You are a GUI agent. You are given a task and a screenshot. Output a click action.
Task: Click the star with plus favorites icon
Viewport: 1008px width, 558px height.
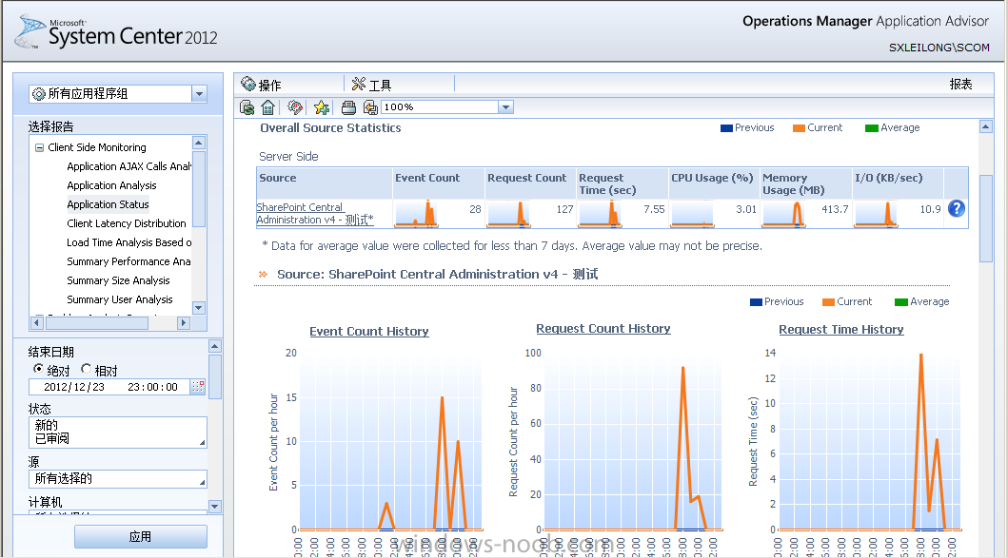322,107
